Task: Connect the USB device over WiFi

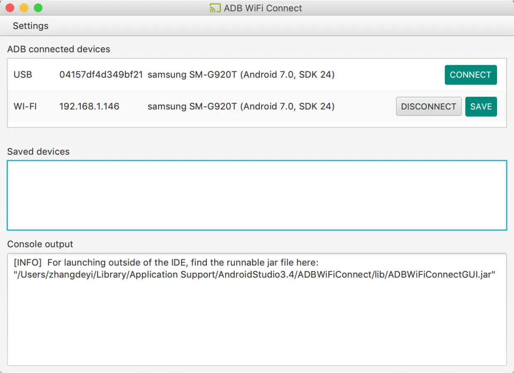Action: point(470,75)
